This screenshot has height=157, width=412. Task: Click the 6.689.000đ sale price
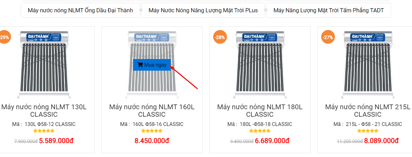point(272,141)
